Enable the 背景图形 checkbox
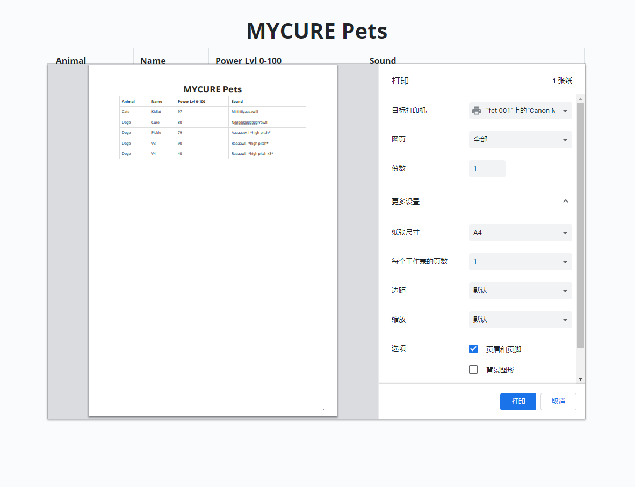The image size is (635, 487). coord(473,369)
